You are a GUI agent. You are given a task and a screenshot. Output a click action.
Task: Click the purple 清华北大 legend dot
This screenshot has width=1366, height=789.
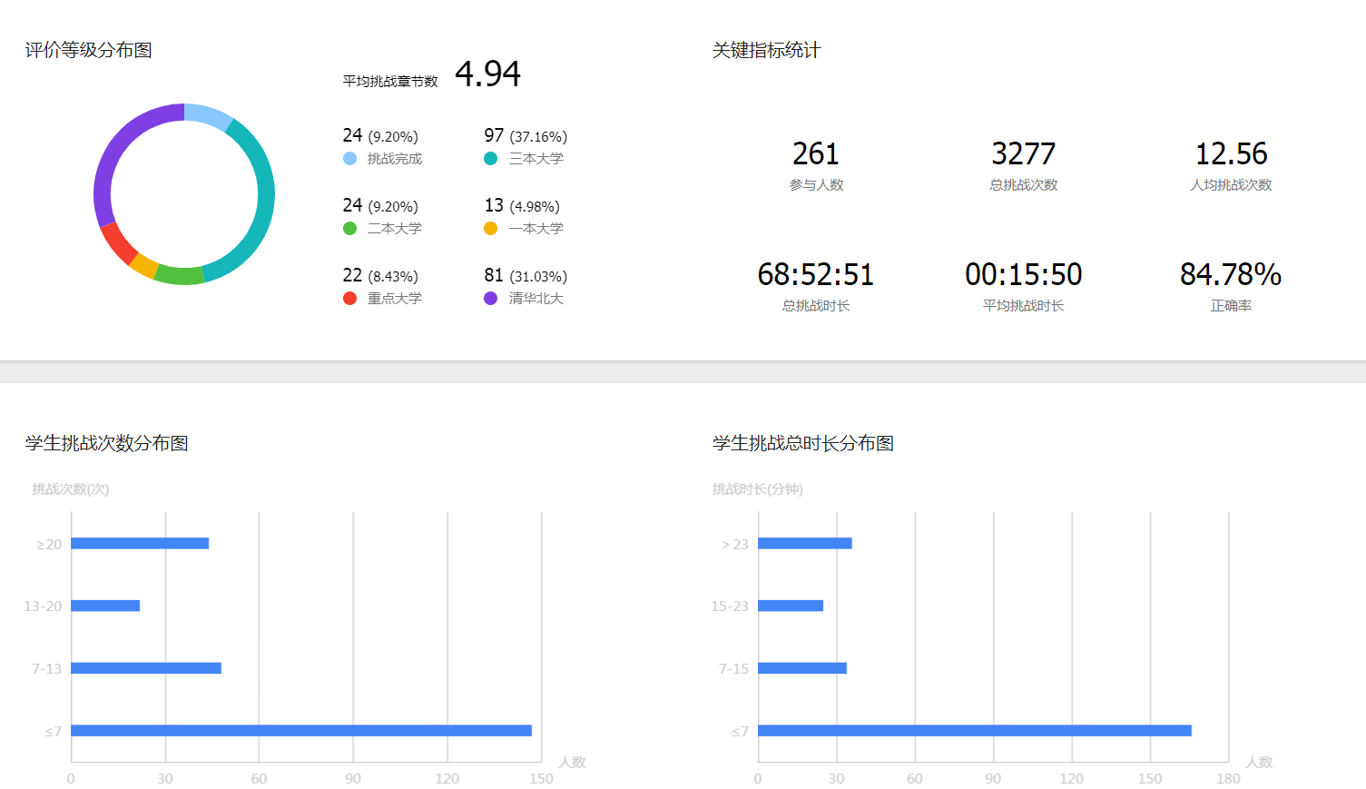tap(490, 299)
